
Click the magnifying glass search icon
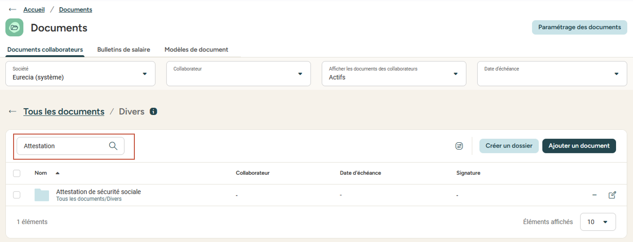tap(113, 146)
